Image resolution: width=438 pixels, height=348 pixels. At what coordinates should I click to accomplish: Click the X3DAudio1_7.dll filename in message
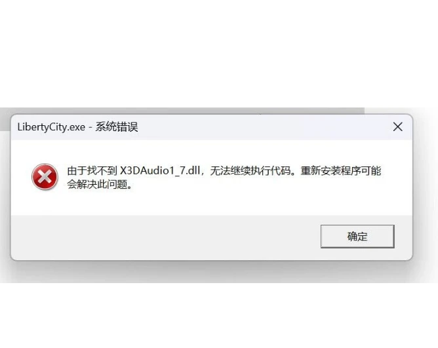160,170
